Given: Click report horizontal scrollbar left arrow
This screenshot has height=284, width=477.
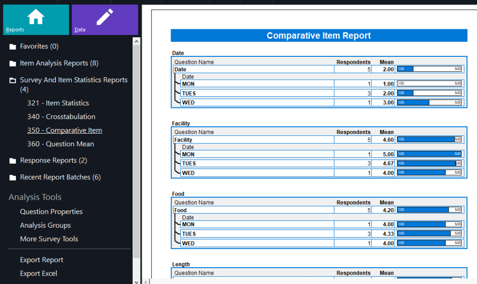Looking at the screenshot, I should point(145,282).
